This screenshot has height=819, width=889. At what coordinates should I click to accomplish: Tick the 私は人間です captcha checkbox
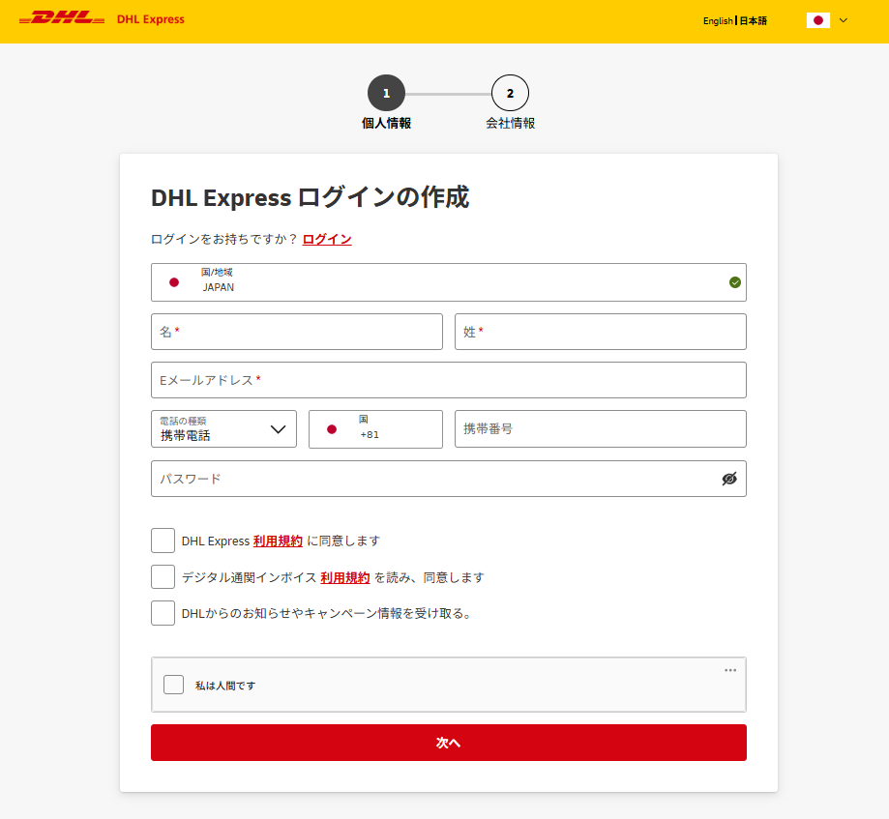[173, 685]
